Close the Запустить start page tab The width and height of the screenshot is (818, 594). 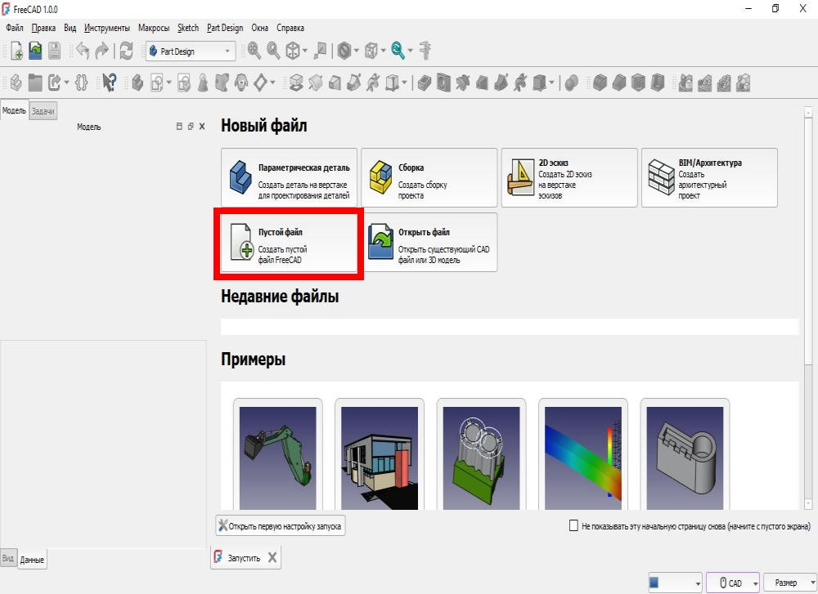[272, 557]
